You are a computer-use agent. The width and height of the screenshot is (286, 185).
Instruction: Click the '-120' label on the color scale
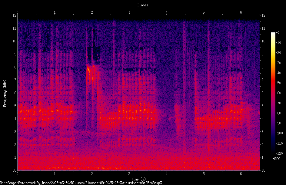279,153
